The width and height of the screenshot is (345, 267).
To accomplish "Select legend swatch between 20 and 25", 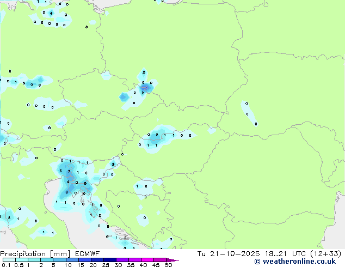I will point(97,260).
